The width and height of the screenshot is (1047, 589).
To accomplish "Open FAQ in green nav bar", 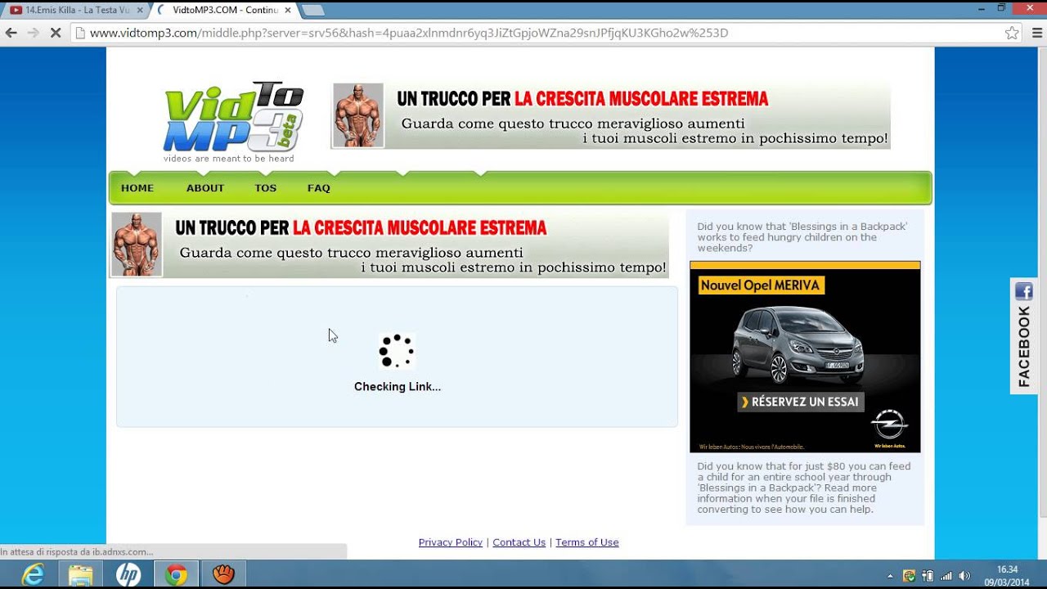I will [x=319, y=188].
